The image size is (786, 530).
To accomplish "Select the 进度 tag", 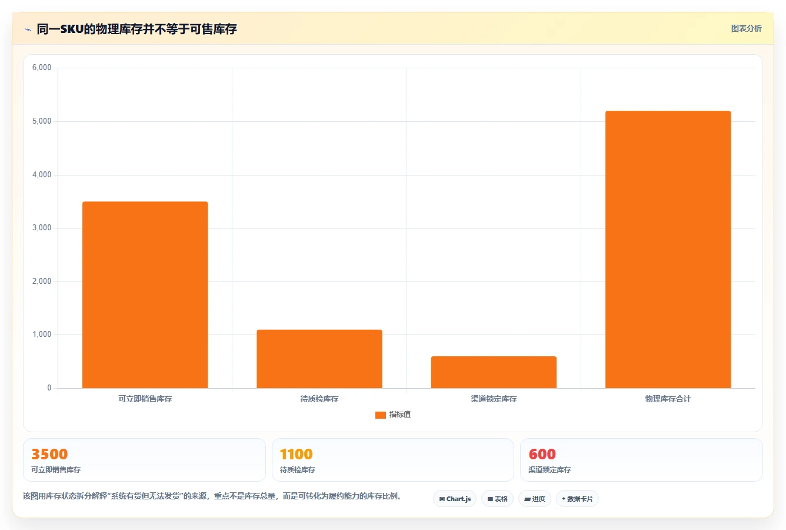I will (535, 499).
